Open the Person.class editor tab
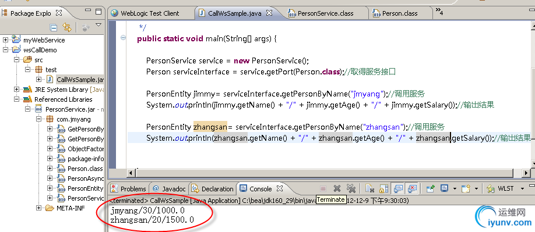The width and height of the screenshot is (535, 232). (400, 13)
